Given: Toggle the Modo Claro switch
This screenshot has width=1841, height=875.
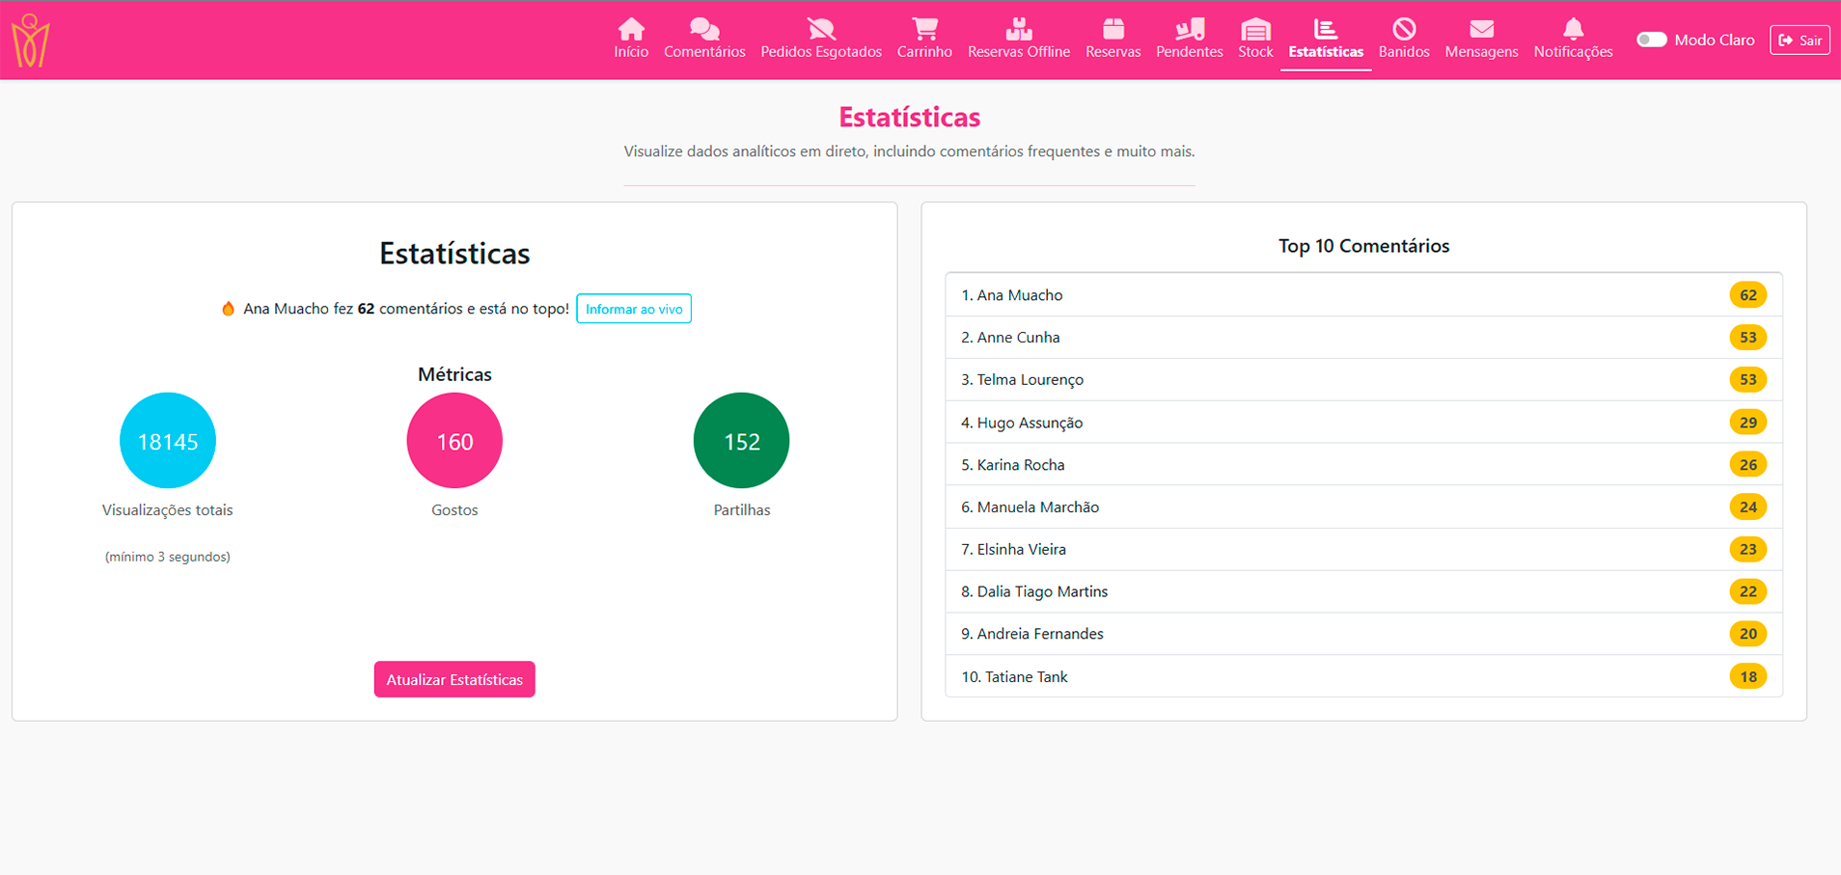Looking at the screenshot, I should click(x=1652, y=40).
